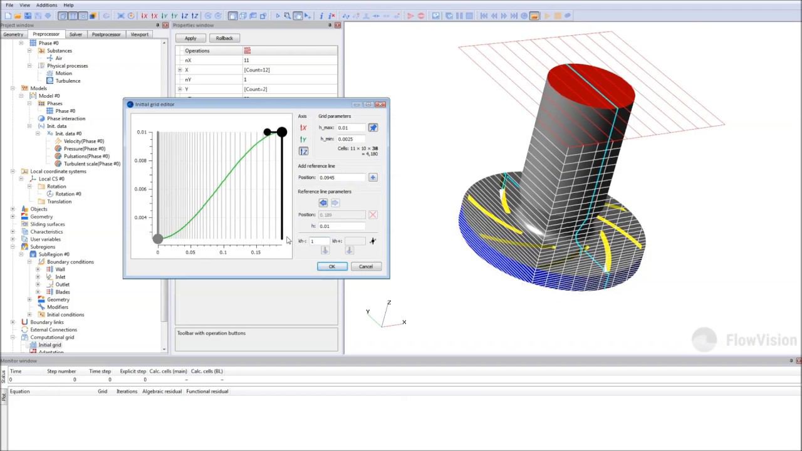Select the X axis in grid editor
Viewport: 802px width, 451px height.
pos(303,128)
